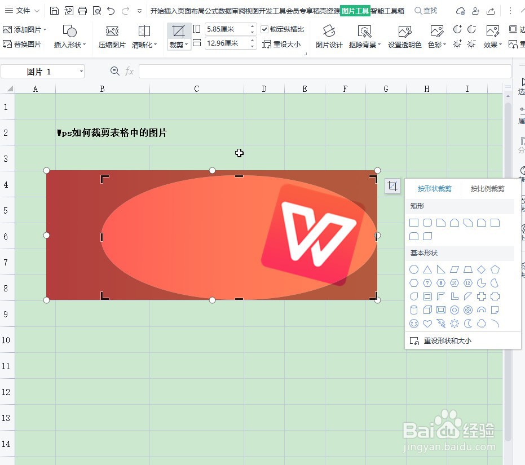Open Print Preview icon
This screenshot has height=465, width=525.
click(x=97, y=11)
